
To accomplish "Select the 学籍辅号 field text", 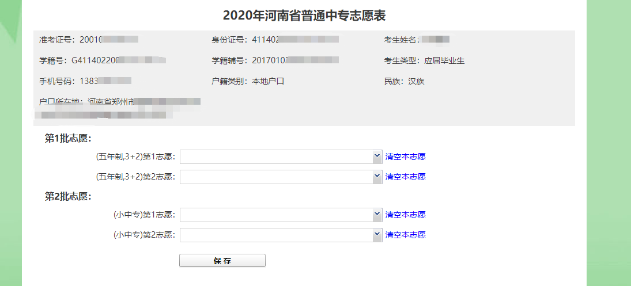I will [274, 60].
